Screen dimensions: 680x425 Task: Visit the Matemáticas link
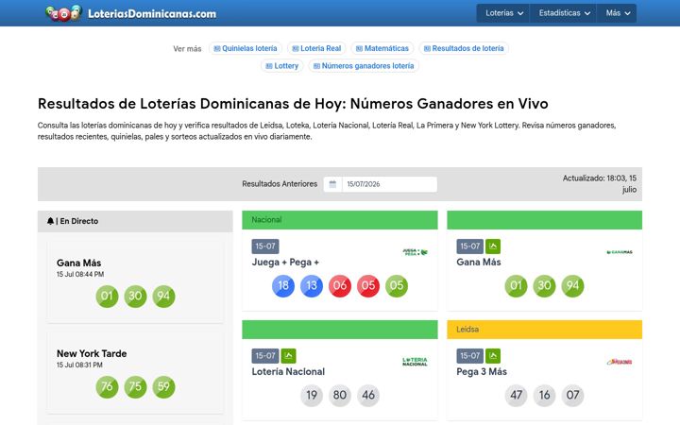tap(382, 48)
